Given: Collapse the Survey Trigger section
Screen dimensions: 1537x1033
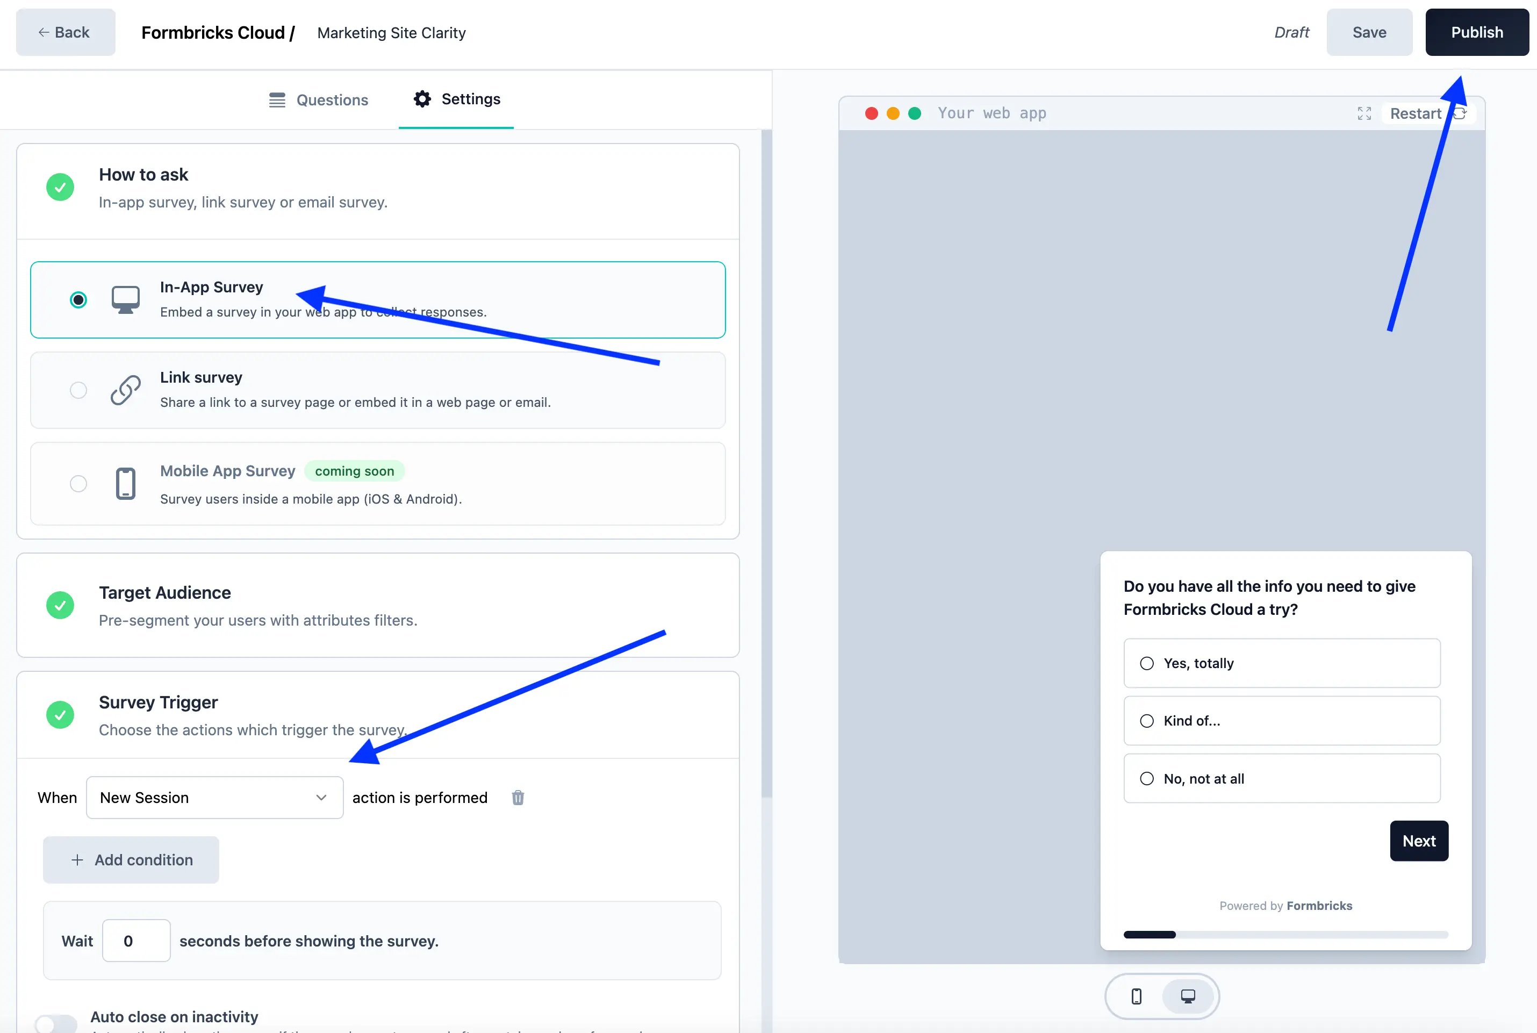Looking at the screenshot, I should (377, 715).
